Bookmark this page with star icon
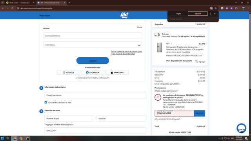 click(216, 8)
